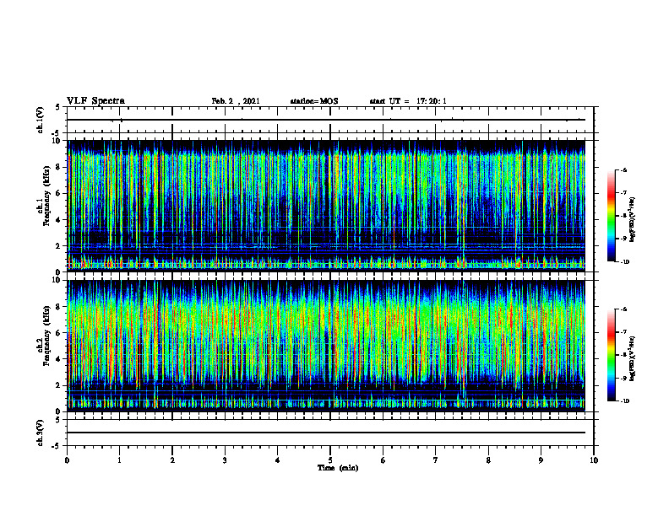Click the "5" tick label on the time axis
This screenshot has width=669, height=516.
tap(330, 460)
